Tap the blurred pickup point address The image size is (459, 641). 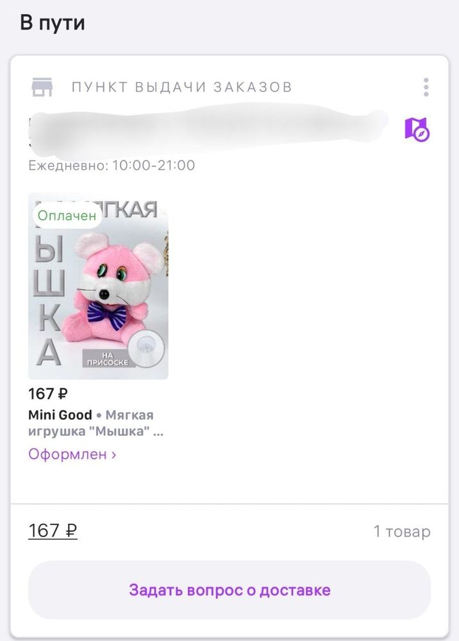[208, 129]
